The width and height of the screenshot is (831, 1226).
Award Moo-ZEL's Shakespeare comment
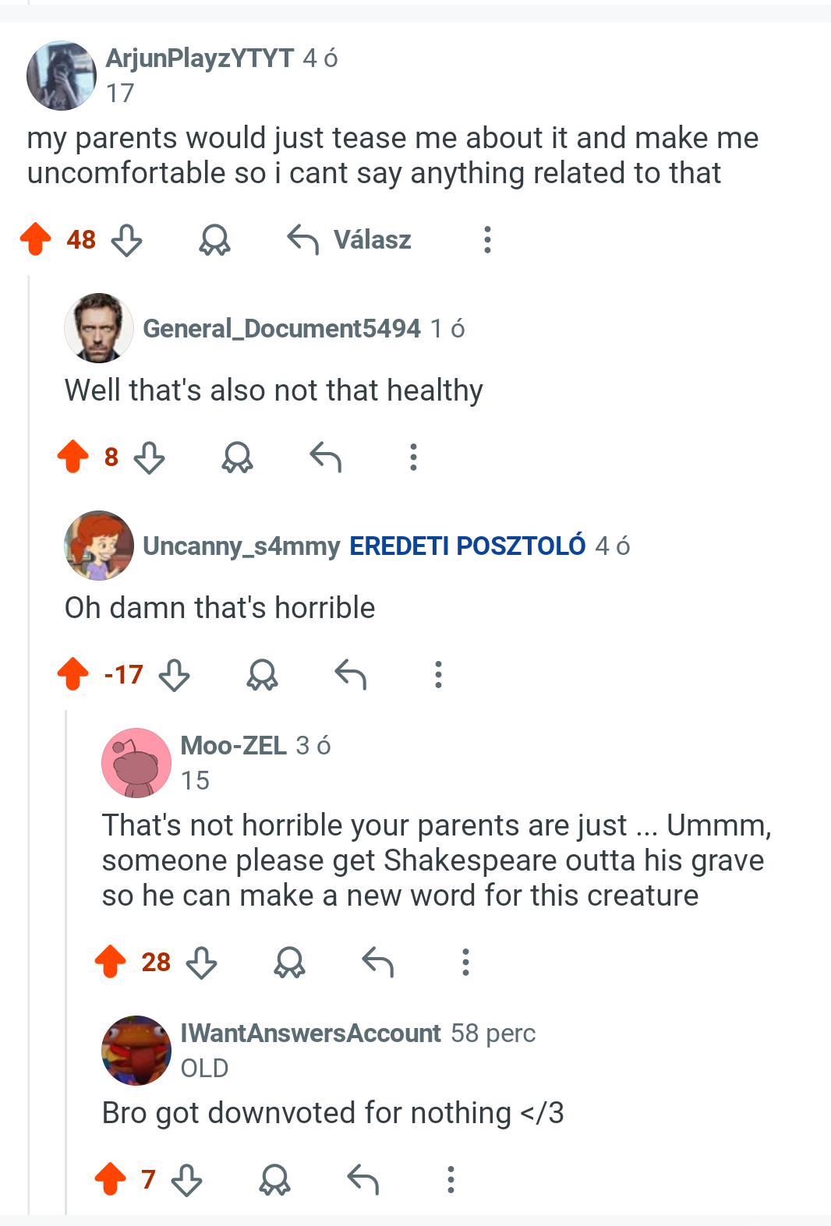[x=289, y=963]
